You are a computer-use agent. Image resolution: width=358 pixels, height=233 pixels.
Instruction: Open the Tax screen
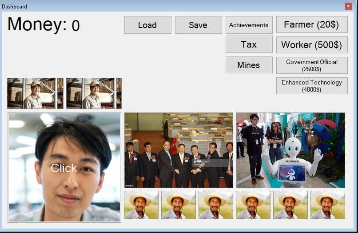pos(249,44)
